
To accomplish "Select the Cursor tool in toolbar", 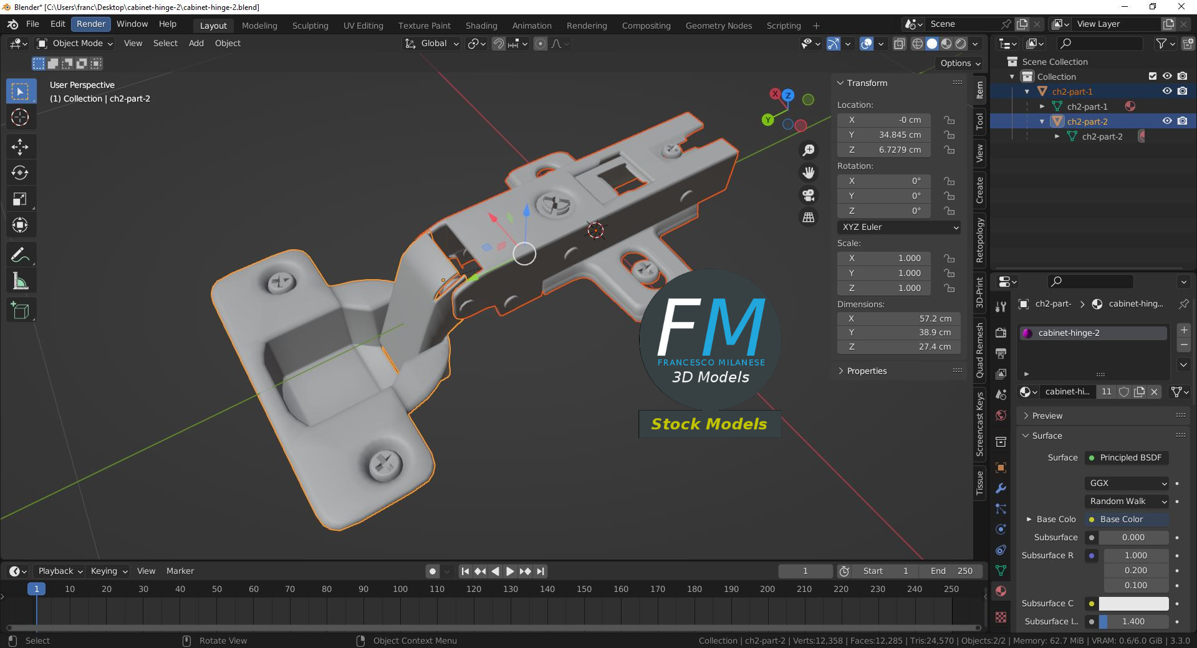I will (x=20, y=117).
